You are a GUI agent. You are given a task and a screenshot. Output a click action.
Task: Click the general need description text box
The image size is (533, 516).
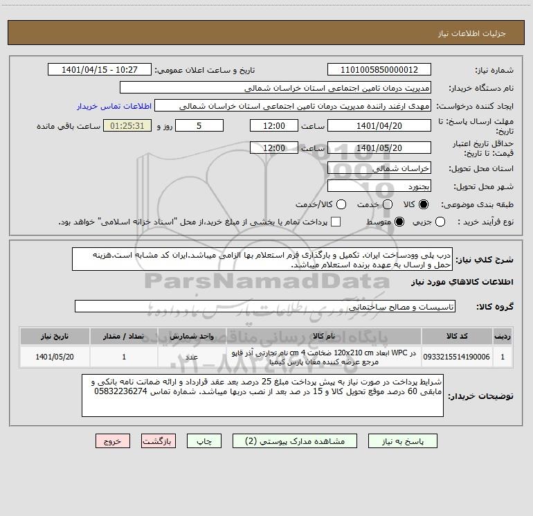click(262, 260)
